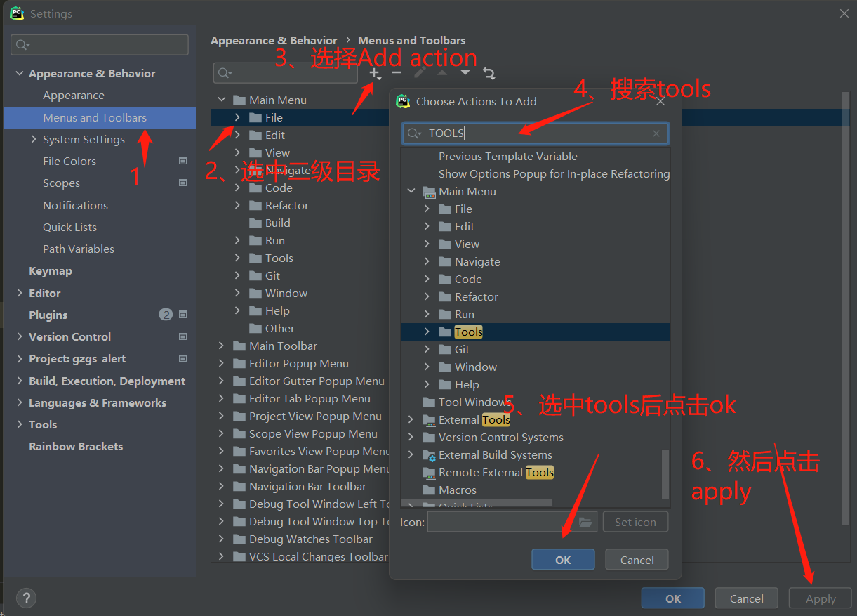
Task: Open the Keymap settings page
Action: 51,270
